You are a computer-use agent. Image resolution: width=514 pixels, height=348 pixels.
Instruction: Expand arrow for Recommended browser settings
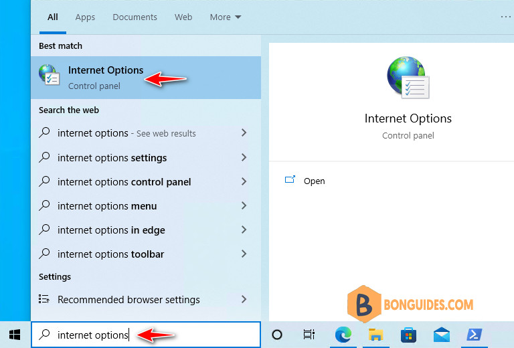[244, 299]
